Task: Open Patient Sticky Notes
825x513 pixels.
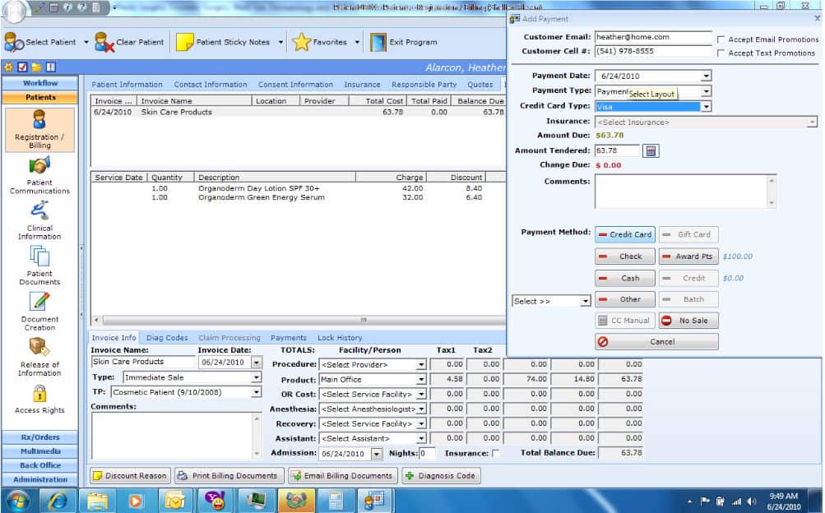Action: pyautogui.click(x=184, y=42)
